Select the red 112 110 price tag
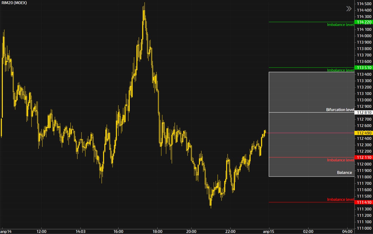Image resolution: width=373 pixels, height=234 pixels. coord(364,157)
